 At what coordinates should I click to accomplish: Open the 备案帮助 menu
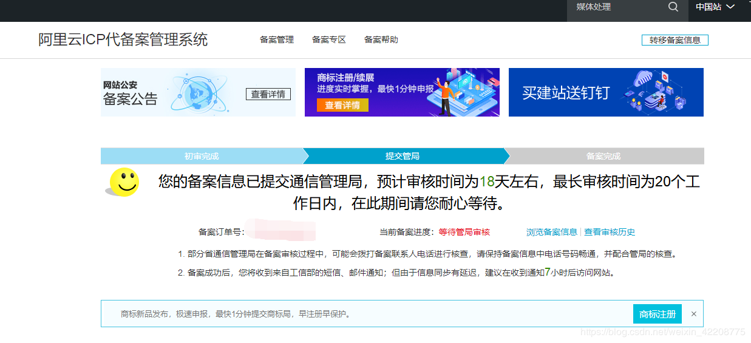[x=381, y=39]
